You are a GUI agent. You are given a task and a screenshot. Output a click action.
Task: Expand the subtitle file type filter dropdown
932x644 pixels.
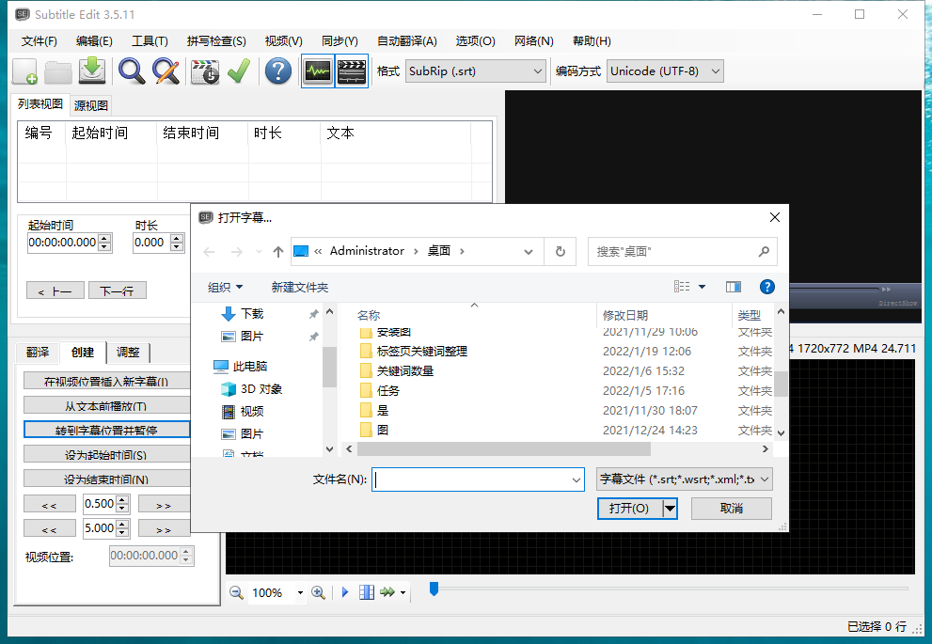pos(685,479)
